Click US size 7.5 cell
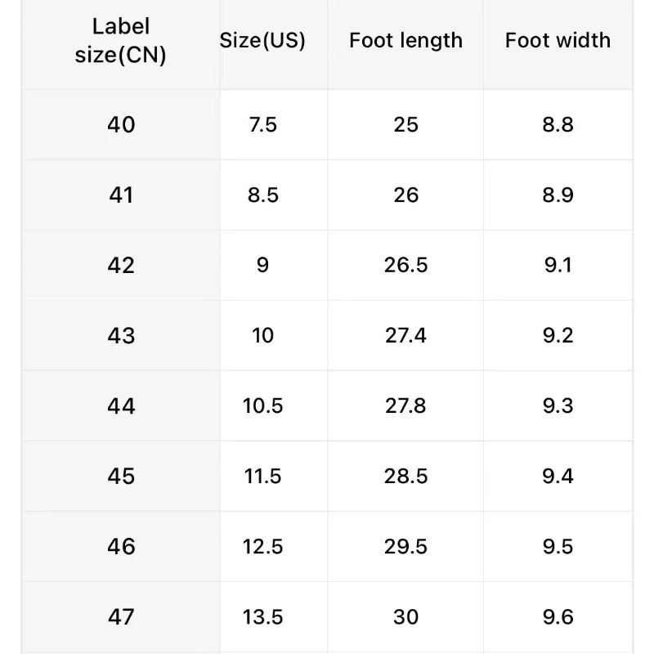The image size is (654, 654). [262, 125]
